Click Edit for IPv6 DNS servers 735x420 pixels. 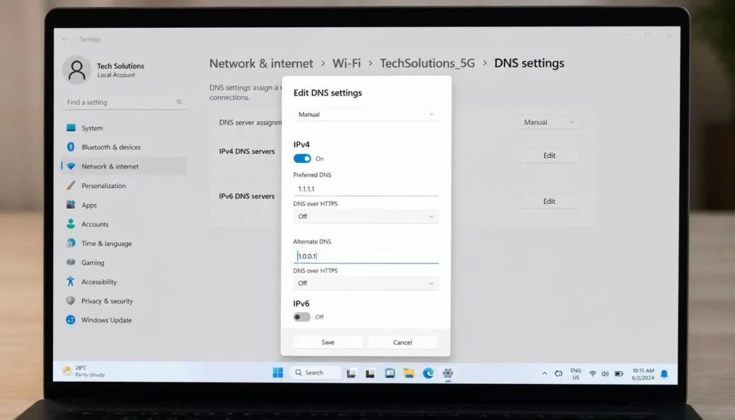tap(549, 201)
